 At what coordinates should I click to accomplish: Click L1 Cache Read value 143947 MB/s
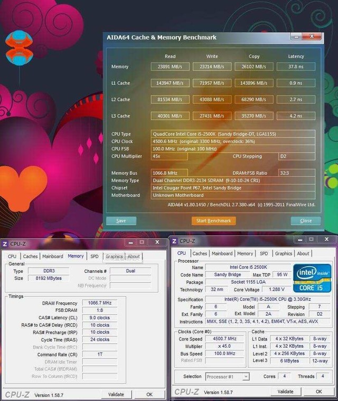tap(170, 83)
